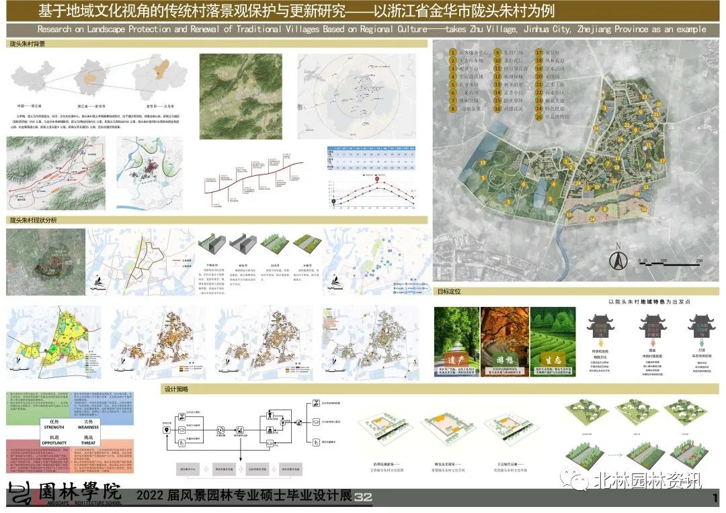Click the THREAT label in SWOT chart
This screenshot has height=513, width=726.
point(88,442)
